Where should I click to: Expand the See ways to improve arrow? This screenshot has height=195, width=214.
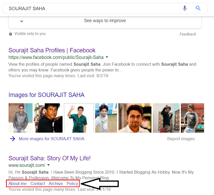(x=21, y=21)
